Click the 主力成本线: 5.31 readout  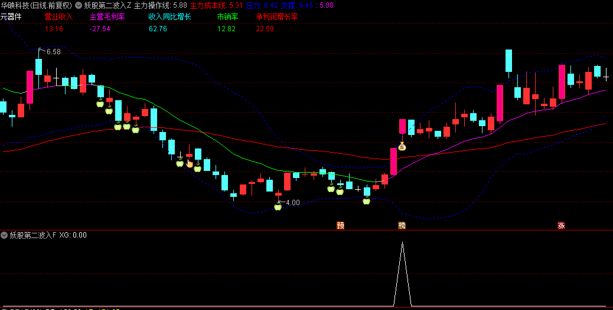point(216,5)
